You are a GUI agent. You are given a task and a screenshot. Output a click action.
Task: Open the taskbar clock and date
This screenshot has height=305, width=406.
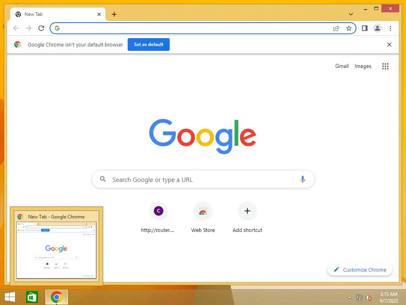tap(389, 297)
